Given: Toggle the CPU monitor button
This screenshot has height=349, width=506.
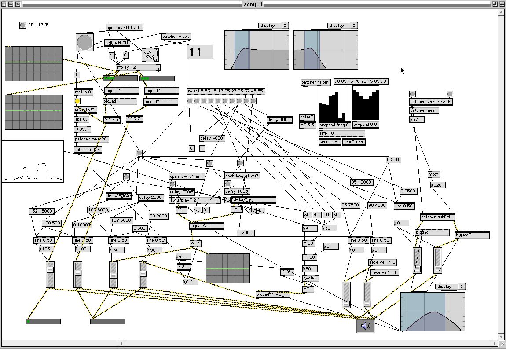Looking at the screenshot, I should point(22,25).
